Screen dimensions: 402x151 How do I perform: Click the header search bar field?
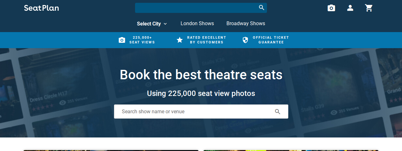pos(201,8)
